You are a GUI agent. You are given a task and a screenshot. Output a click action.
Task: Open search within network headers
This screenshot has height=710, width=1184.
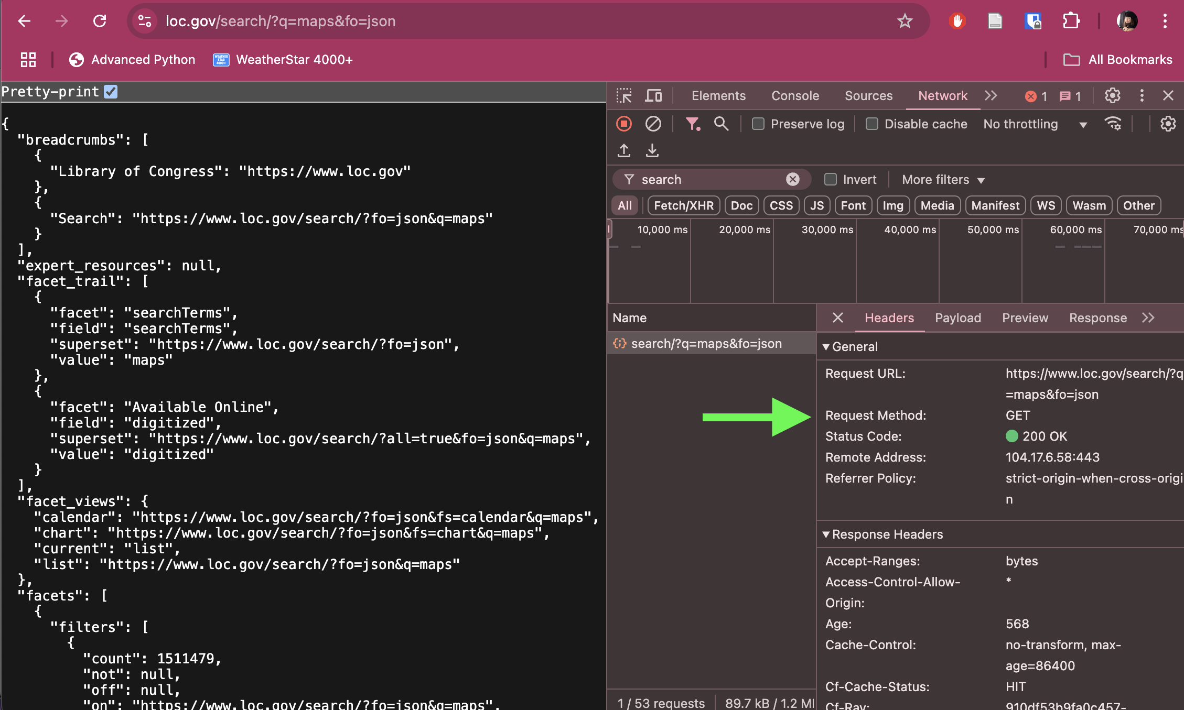722,124
